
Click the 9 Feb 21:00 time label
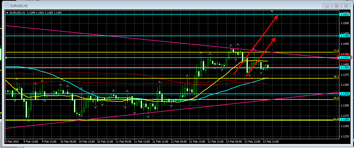(50, 142)
